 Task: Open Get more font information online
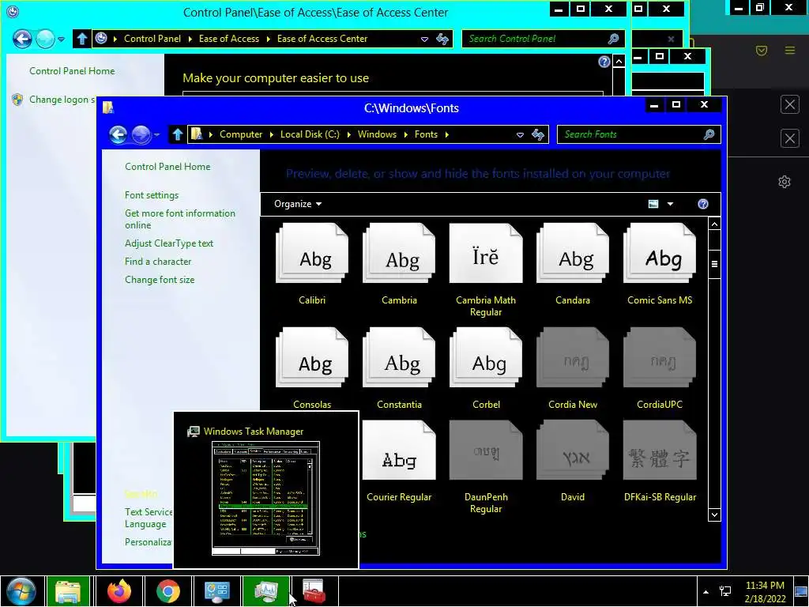pos(179,220)
